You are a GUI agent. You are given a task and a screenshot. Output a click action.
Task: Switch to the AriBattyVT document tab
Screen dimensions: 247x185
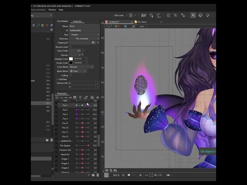click(119, 22)
